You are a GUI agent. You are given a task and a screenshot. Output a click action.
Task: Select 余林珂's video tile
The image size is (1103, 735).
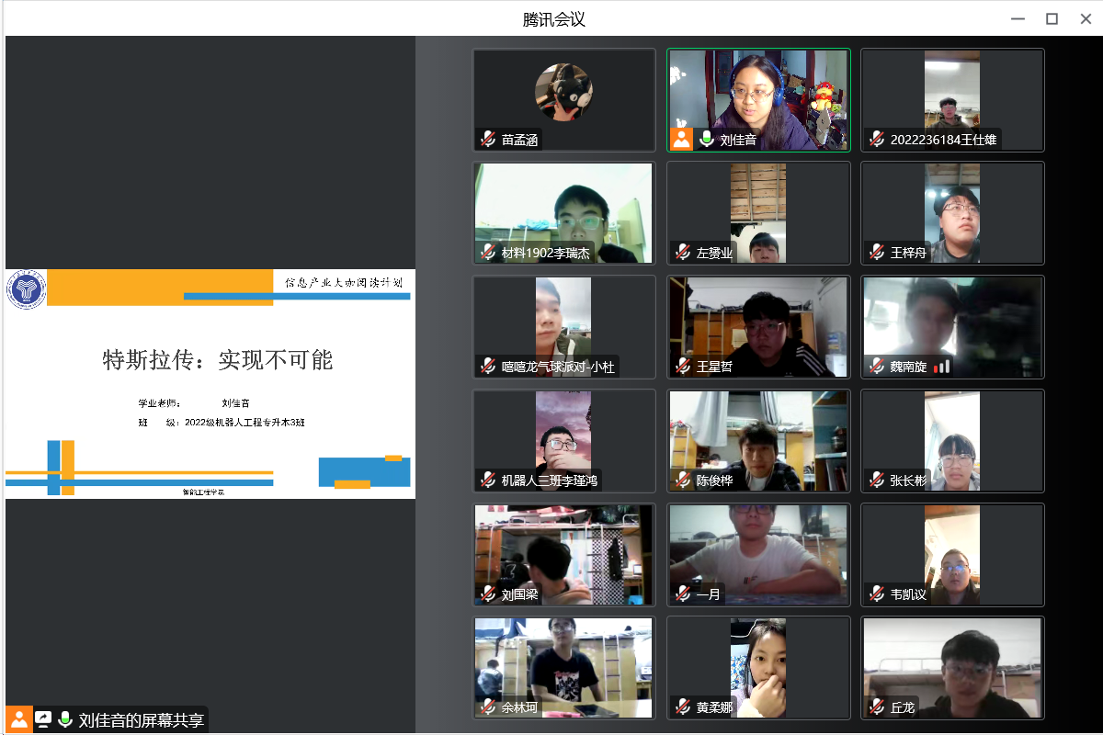563,666
